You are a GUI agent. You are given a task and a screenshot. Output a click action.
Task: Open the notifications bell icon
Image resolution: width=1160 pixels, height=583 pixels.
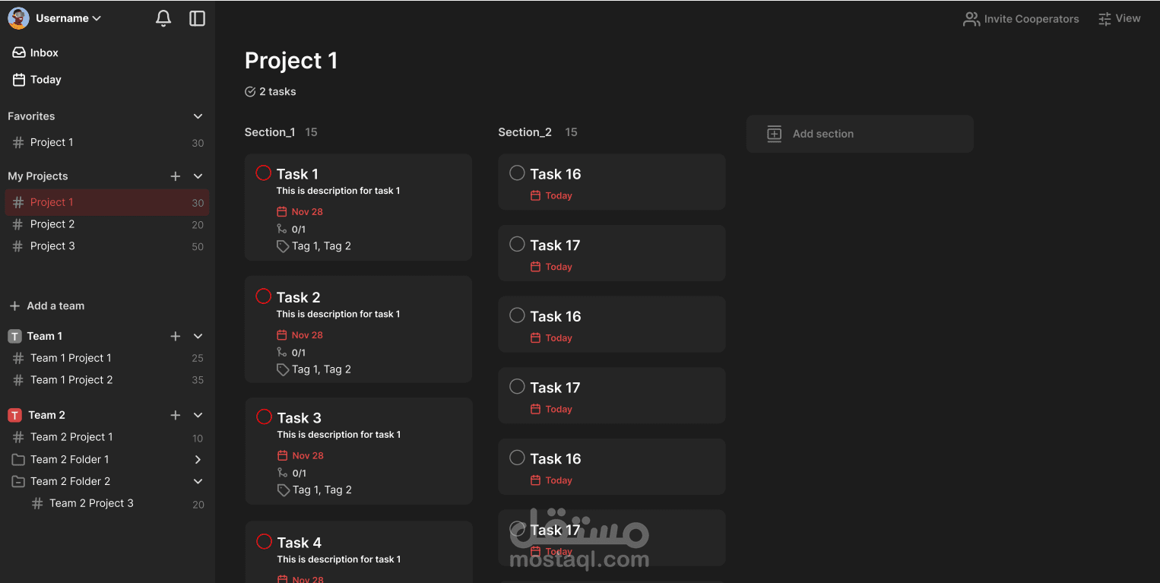(163, 17)
